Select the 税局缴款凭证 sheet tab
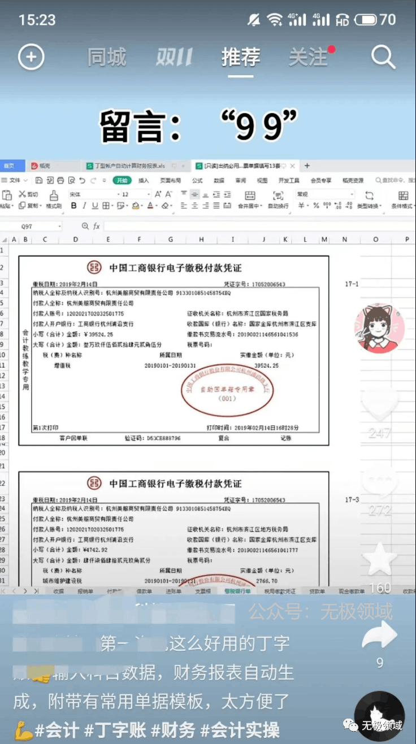This screenshot has height=744, width=416. click(x=280, y=591)
